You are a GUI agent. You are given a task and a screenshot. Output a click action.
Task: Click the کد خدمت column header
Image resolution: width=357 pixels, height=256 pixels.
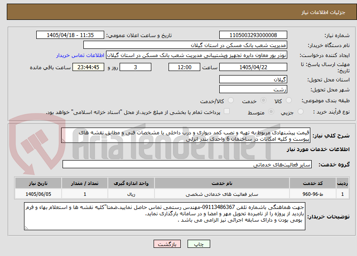313,183
